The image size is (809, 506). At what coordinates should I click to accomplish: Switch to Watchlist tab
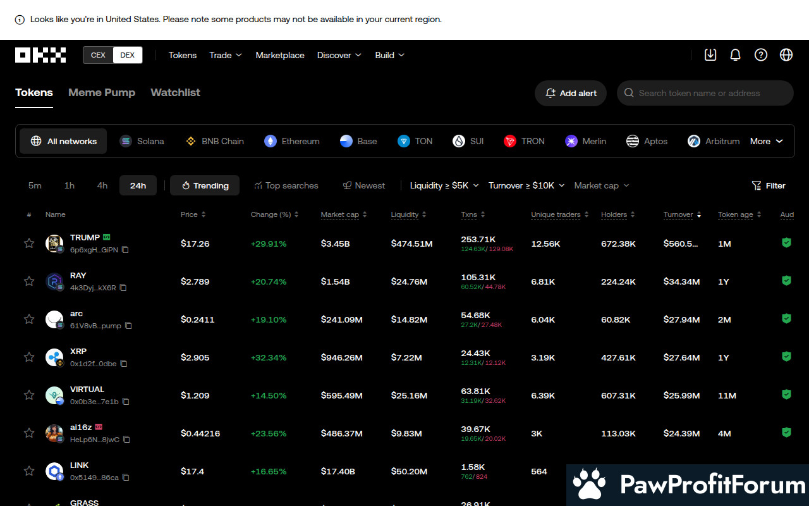click(x=175, y=92)
